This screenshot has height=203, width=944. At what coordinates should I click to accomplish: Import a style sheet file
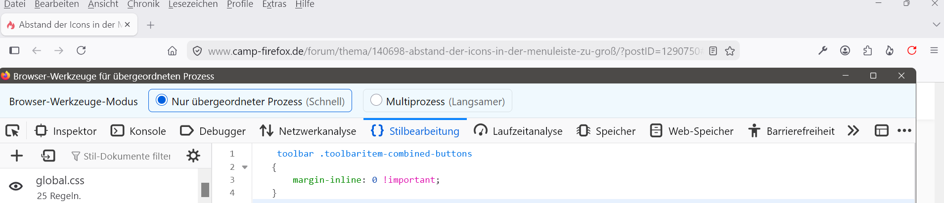point(48,156)
